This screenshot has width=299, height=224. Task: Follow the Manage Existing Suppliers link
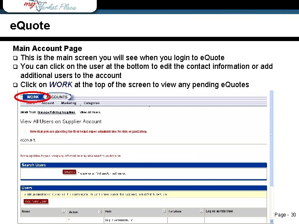point(56,112)
